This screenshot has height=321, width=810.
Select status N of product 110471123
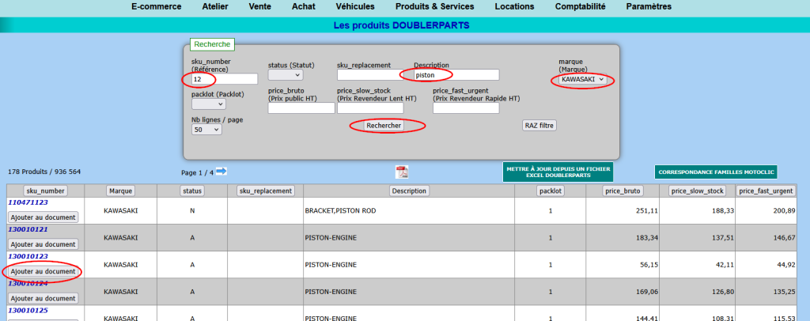[x=192, y=210]
